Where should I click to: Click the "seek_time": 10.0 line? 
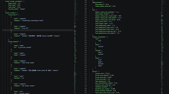click(x=14, y=7)
